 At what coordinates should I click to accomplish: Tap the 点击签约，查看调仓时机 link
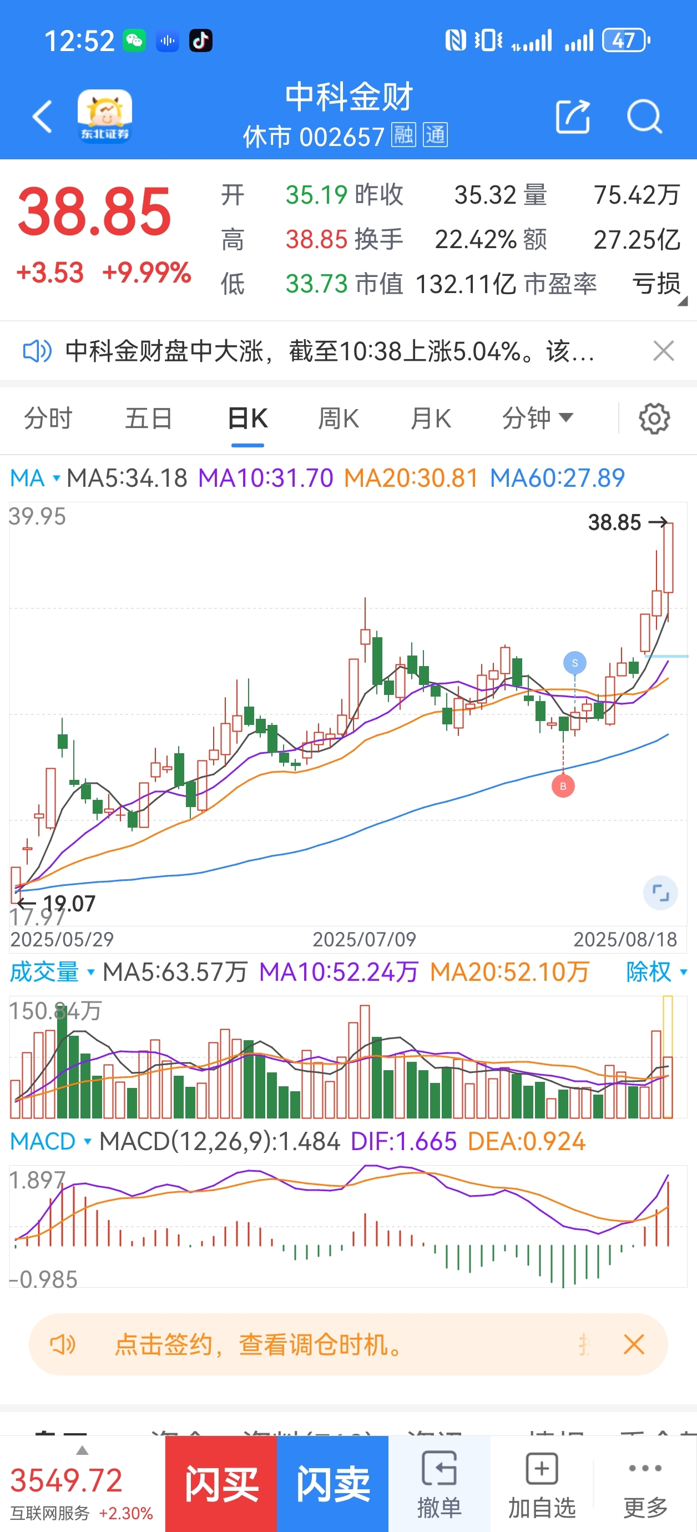click(260, 1344)
